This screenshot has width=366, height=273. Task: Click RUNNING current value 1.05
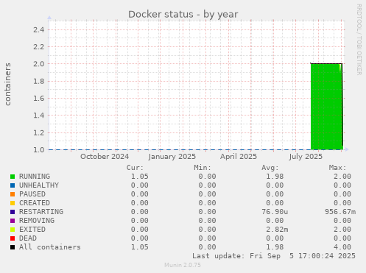(139, 177)
